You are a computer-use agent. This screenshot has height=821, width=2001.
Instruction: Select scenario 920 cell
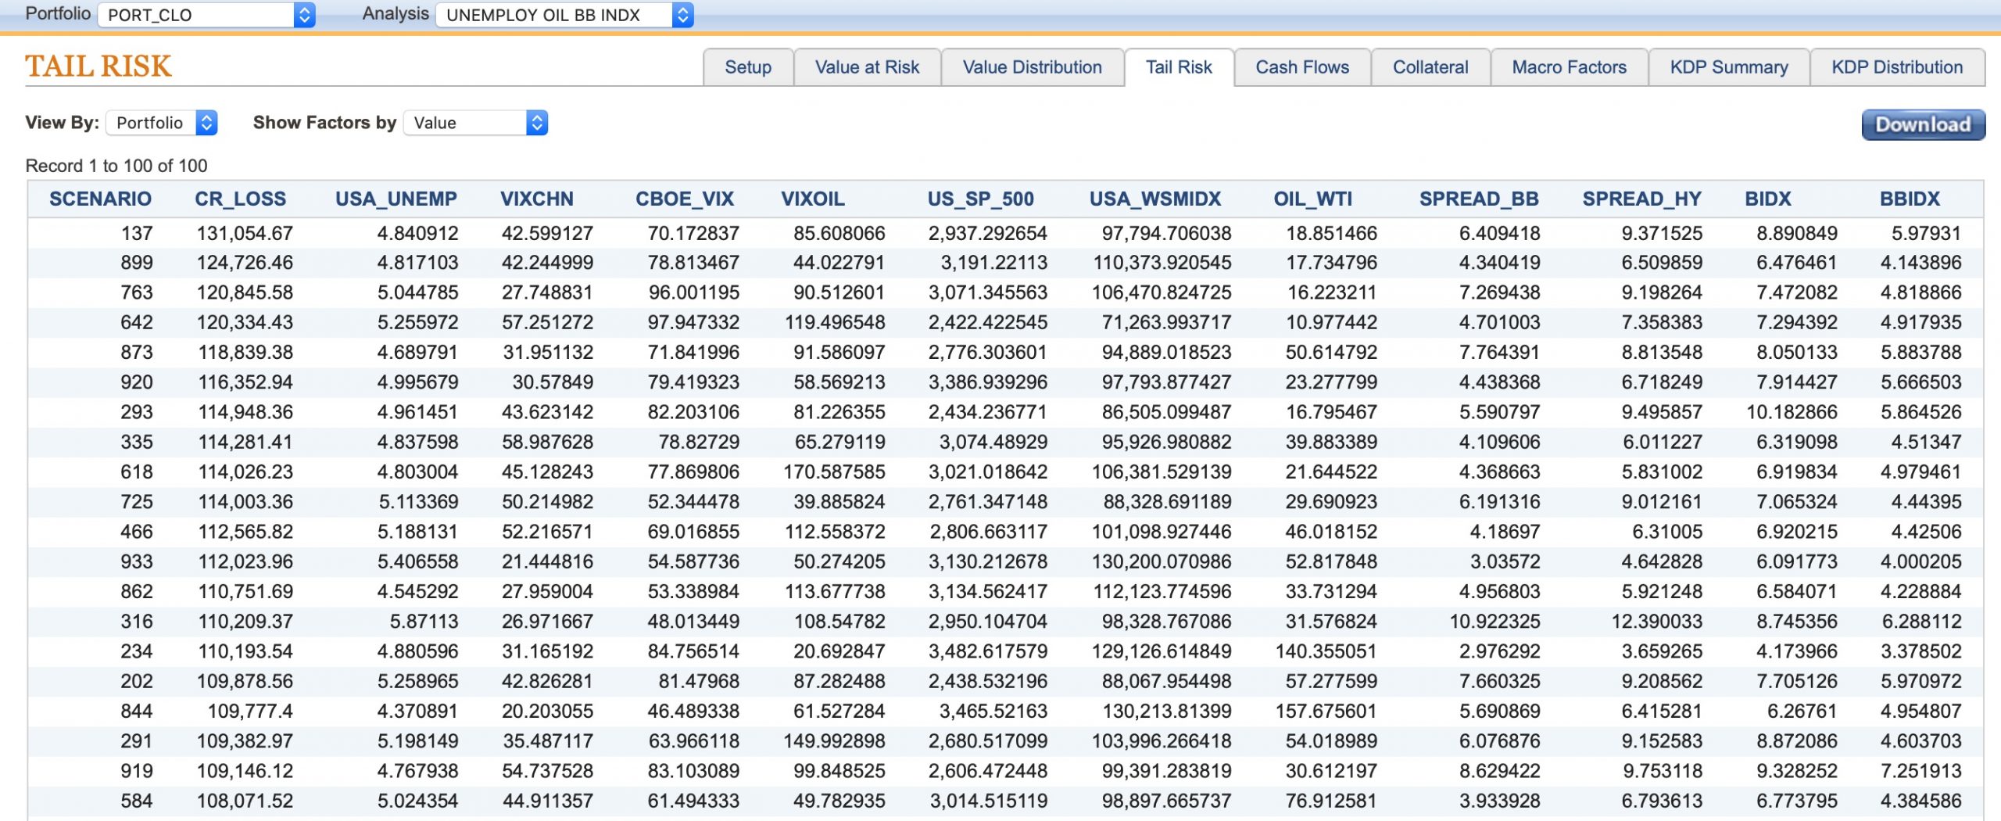click(x=137, y=382)
